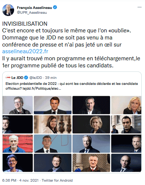Open the bottom-left photo of woman with glasses
The image size is (145, 185).
[x=17, y=163]
